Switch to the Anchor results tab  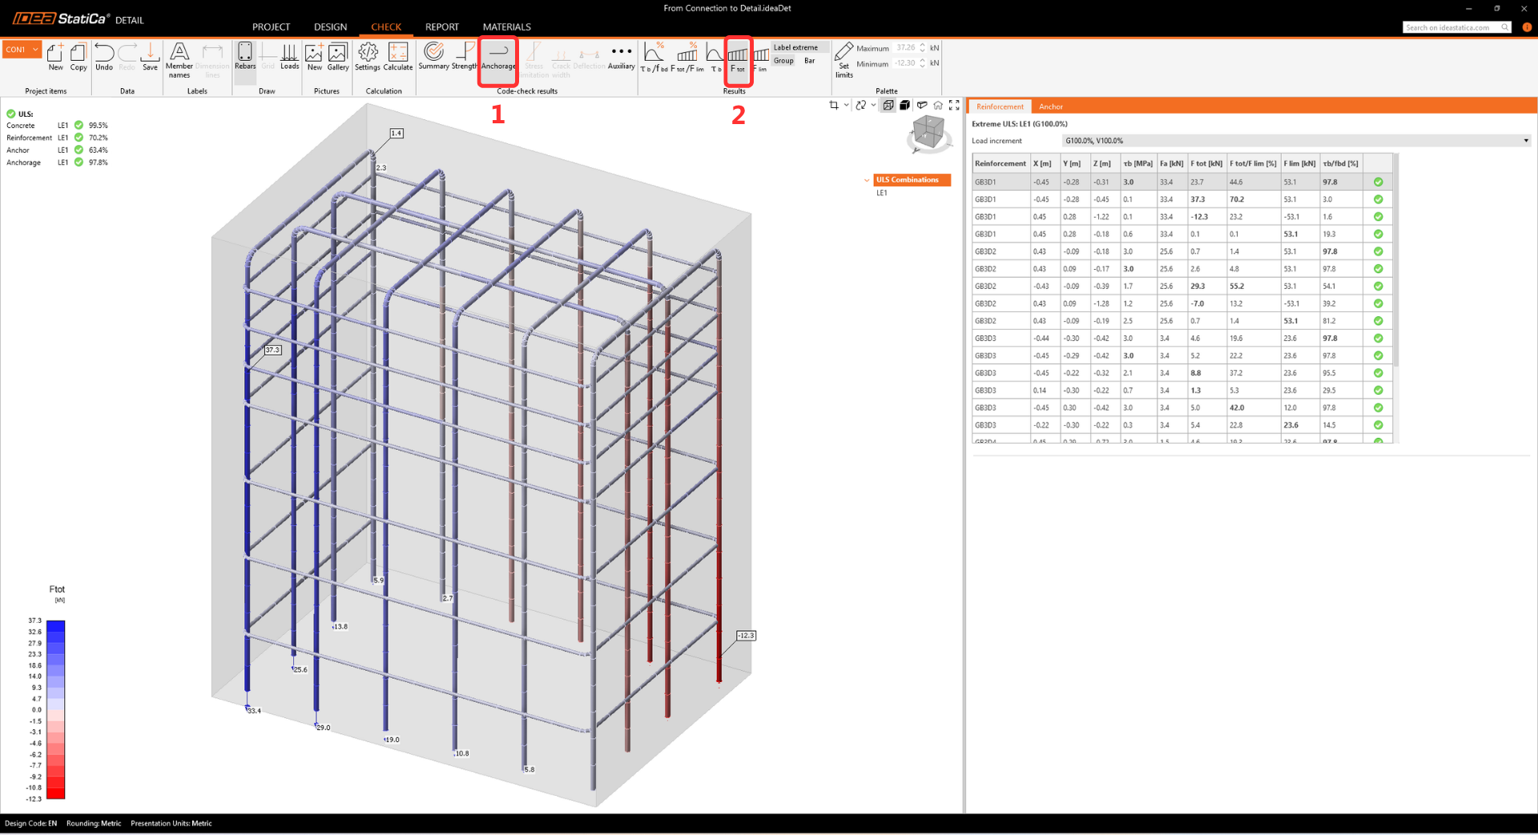click(x=1050, y=106)
